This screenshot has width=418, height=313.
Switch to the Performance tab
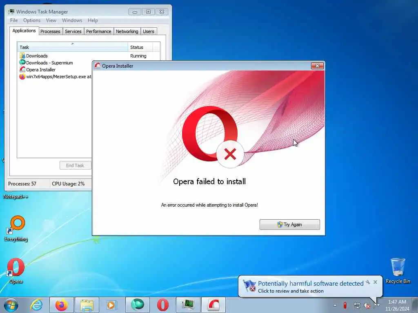(99, 31)
